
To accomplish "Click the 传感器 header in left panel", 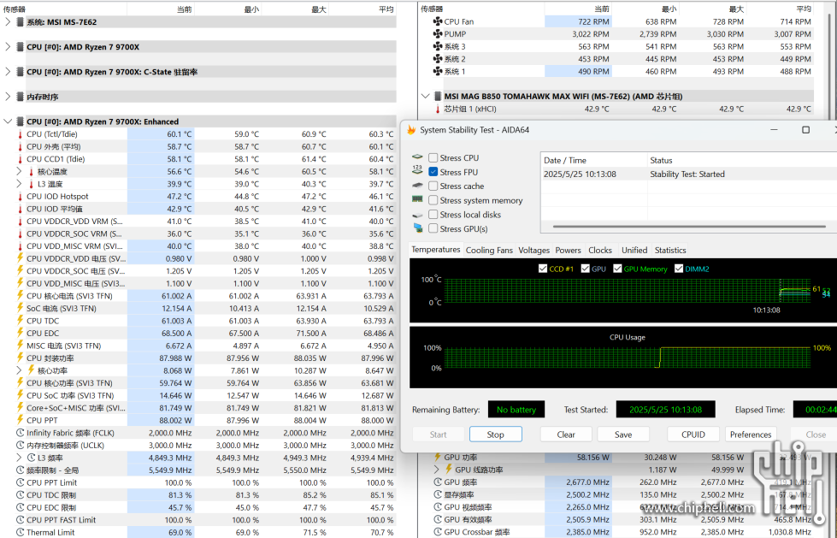I will [x=15, y=9].
